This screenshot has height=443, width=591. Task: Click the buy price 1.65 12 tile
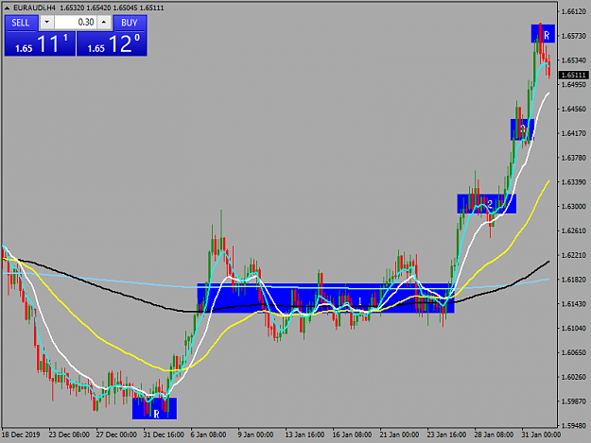pyautogui.click(x=112, y=43)
